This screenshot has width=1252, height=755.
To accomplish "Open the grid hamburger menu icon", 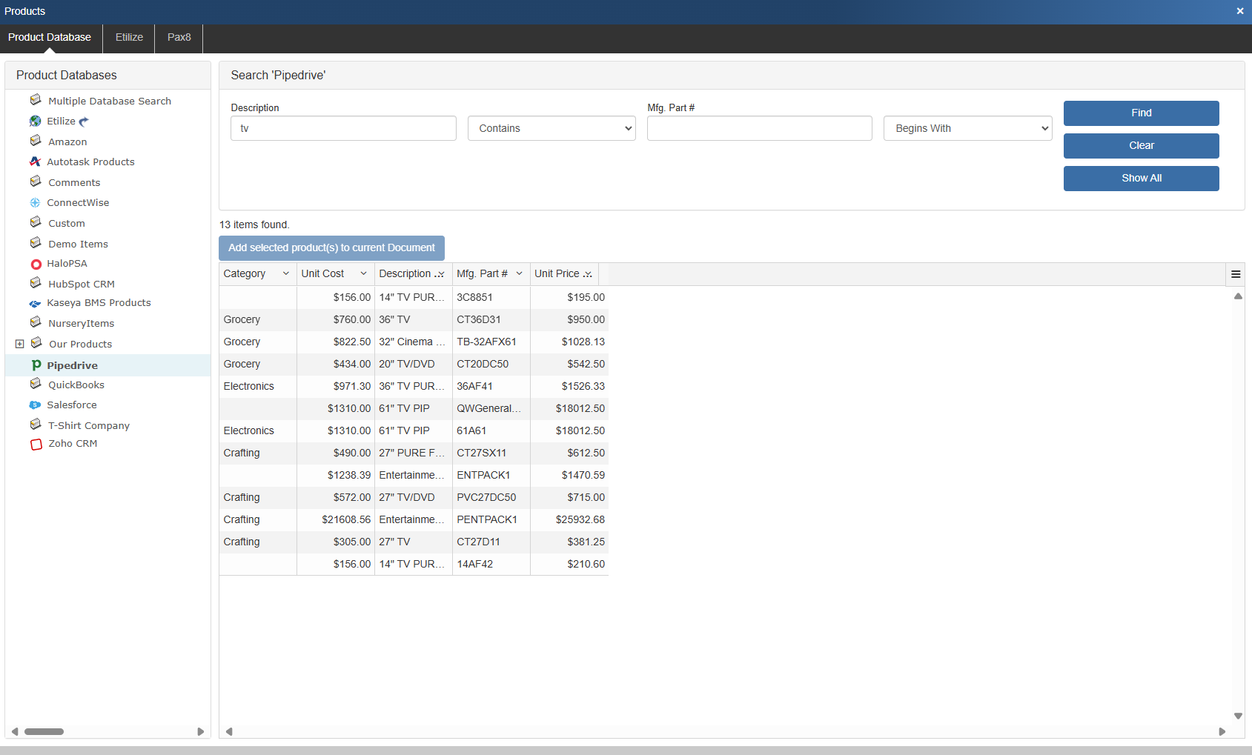I will point(1236,274).
